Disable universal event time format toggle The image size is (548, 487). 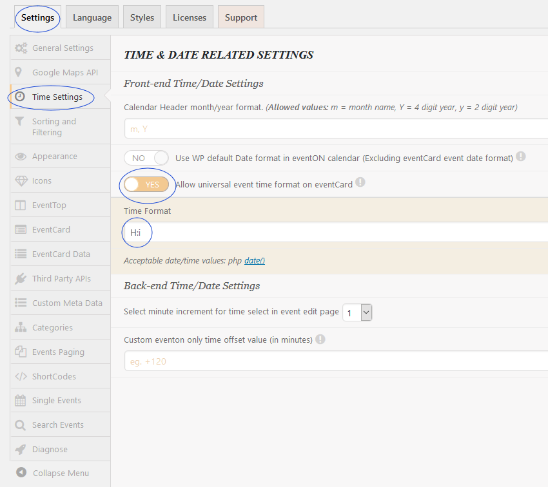click(x=146, y=185)
